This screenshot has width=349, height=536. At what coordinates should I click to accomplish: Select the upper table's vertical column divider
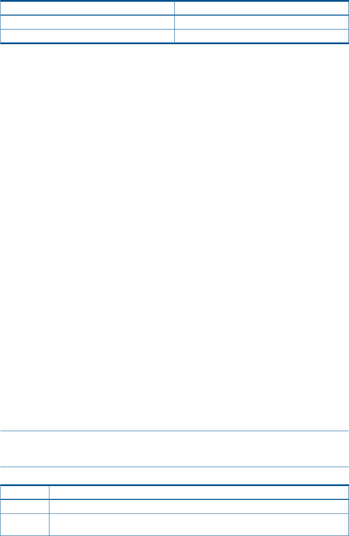[x=174, y=23]
